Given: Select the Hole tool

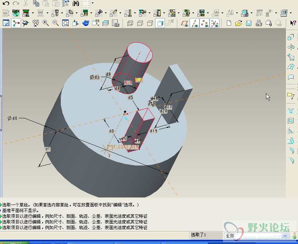Looking at the screenshot, I should point(291,111).
